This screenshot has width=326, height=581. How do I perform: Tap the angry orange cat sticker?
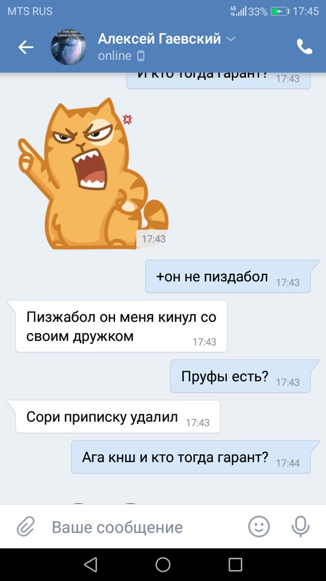coord(92,173)
